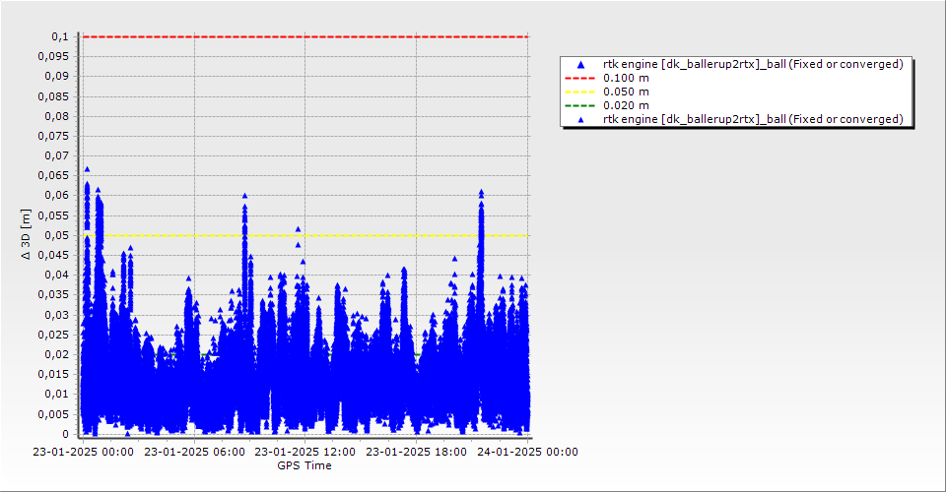This screenshot has width=946, height=492.
Task: Click the '0,02' y-axis tick label
Action: point(57,354)
